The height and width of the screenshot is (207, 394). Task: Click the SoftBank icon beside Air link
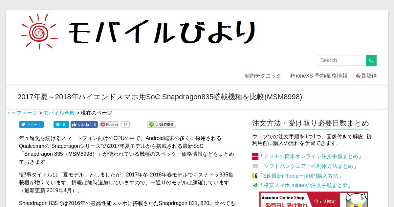[x=255, y=166]
